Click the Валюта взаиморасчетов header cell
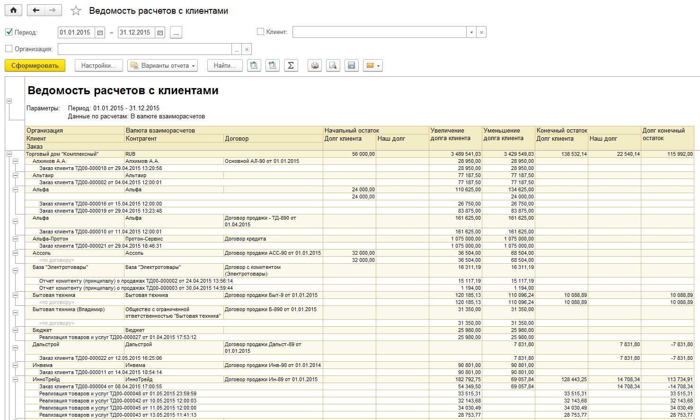Image resolution: width=700 pixels, height=420 pixels. [223, 130]
